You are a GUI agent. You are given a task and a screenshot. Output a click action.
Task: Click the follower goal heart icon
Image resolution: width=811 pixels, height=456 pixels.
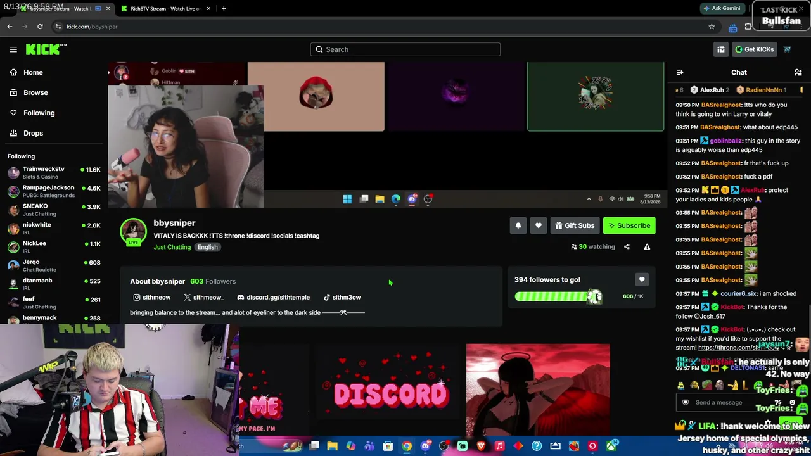click(x=642, y=279)
